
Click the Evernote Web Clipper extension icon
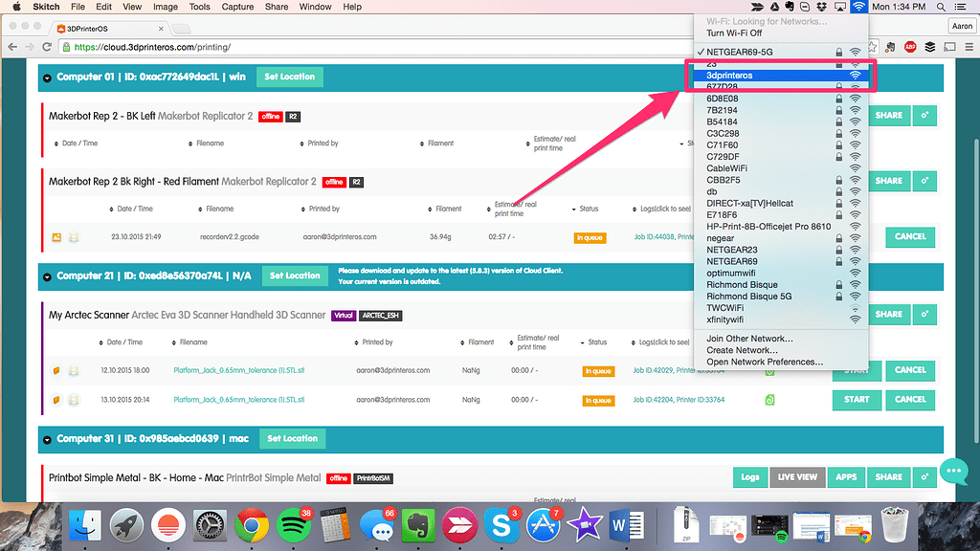890,46
